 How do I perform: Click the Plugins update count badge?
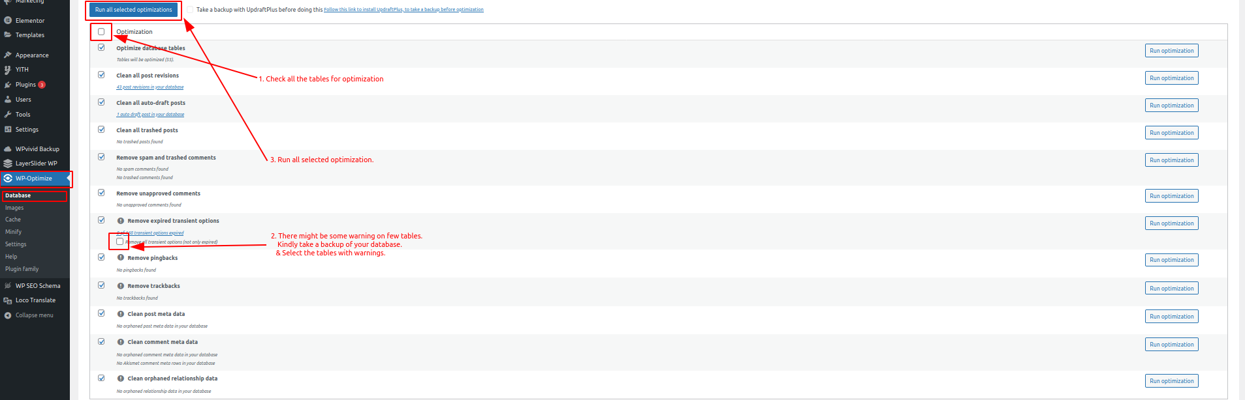pos(42,85)
